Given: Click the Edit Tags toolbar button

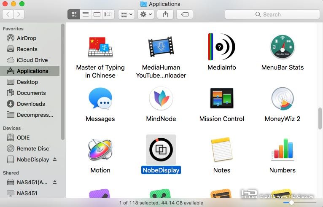Looking at the screenshot, I should [x=185, y=14].
